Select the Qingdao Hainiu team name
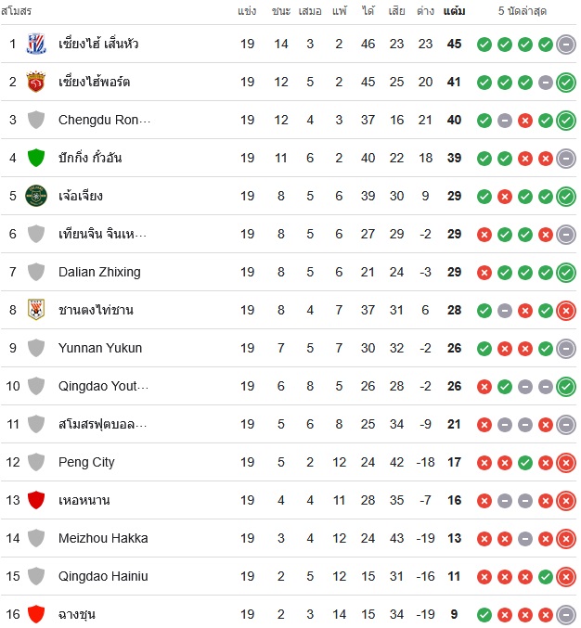 103,576
